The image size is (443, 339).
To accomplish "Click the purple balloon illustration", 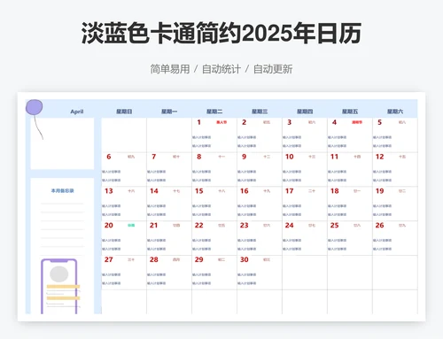I will pyautogui.click(x=35, y=107).
